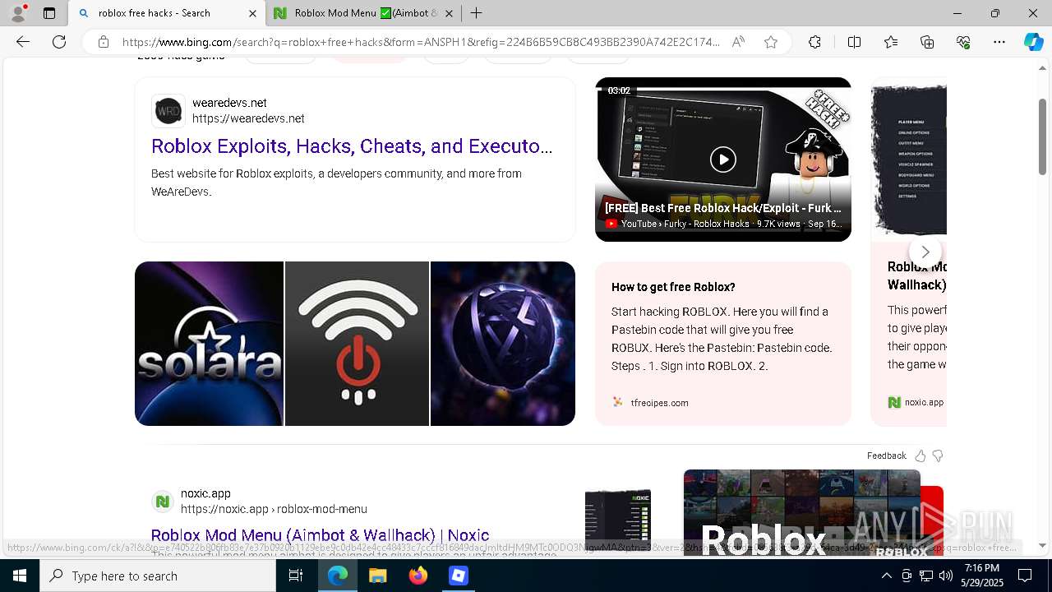Open Roblox app on taskbar
1052x592 pixels.
458,576
